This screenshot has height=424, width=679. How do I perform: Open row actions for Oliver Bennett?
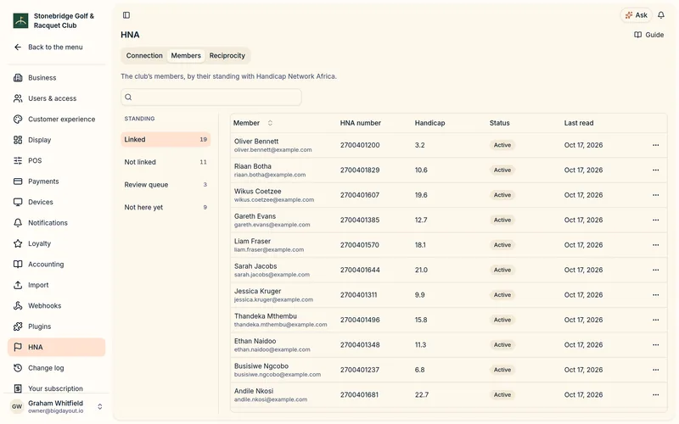(x=655, y=145)
